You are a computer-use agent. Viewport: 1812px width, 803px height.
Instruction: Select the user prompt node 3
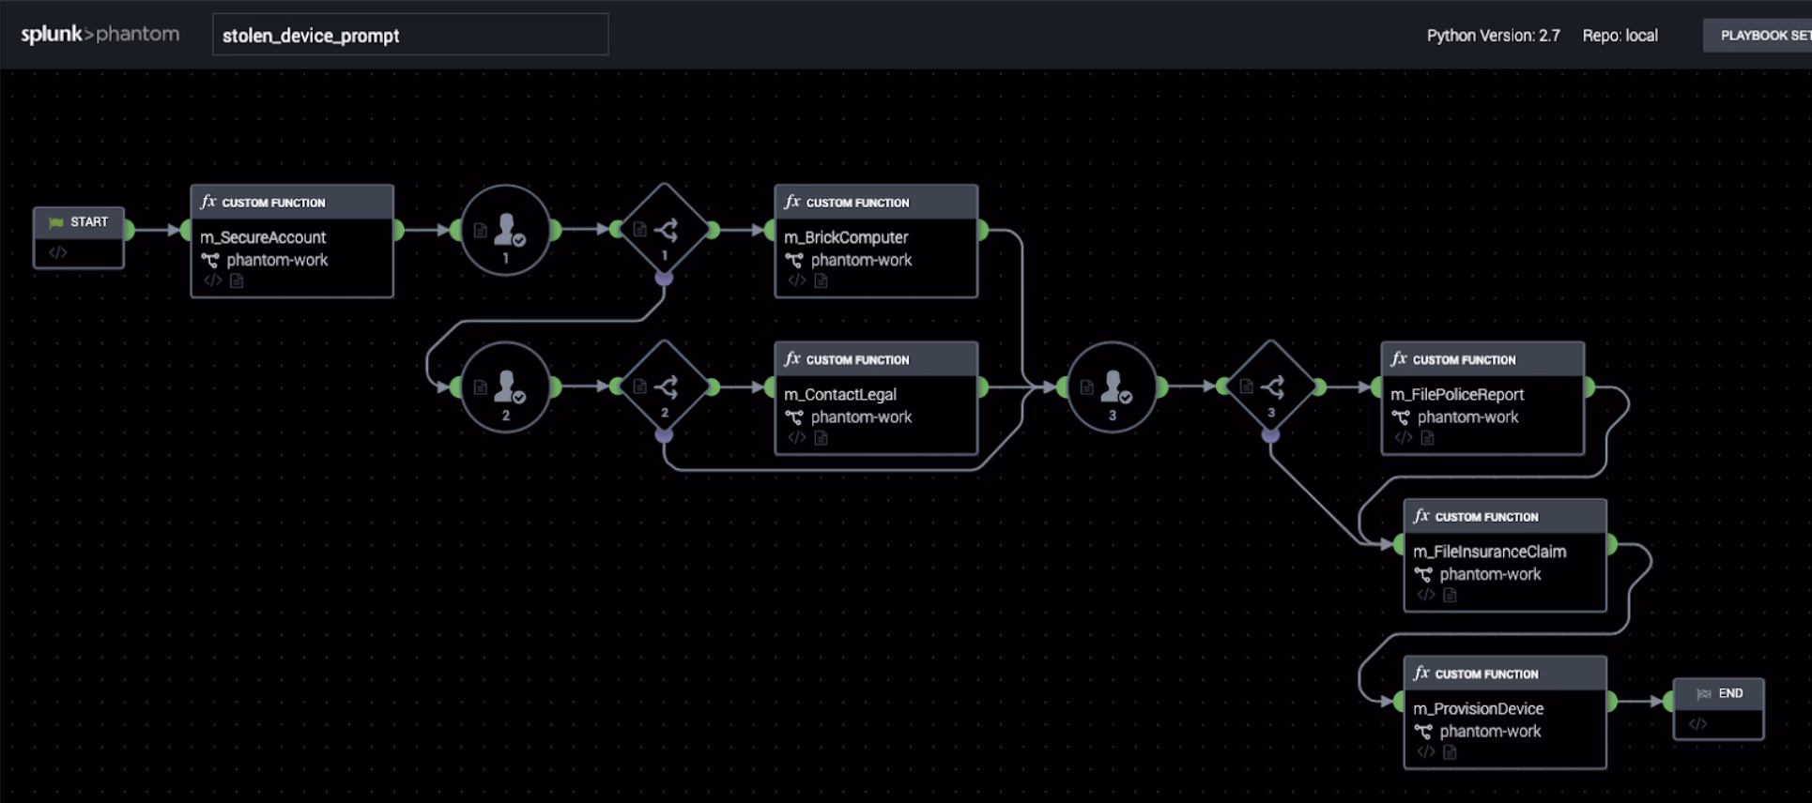[x=1113, y=386]
